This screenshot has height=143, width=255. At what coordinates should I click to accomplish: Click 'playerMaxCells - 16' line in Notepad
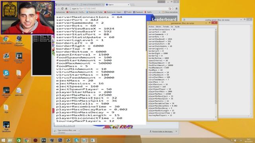click(x=159, y=101)
